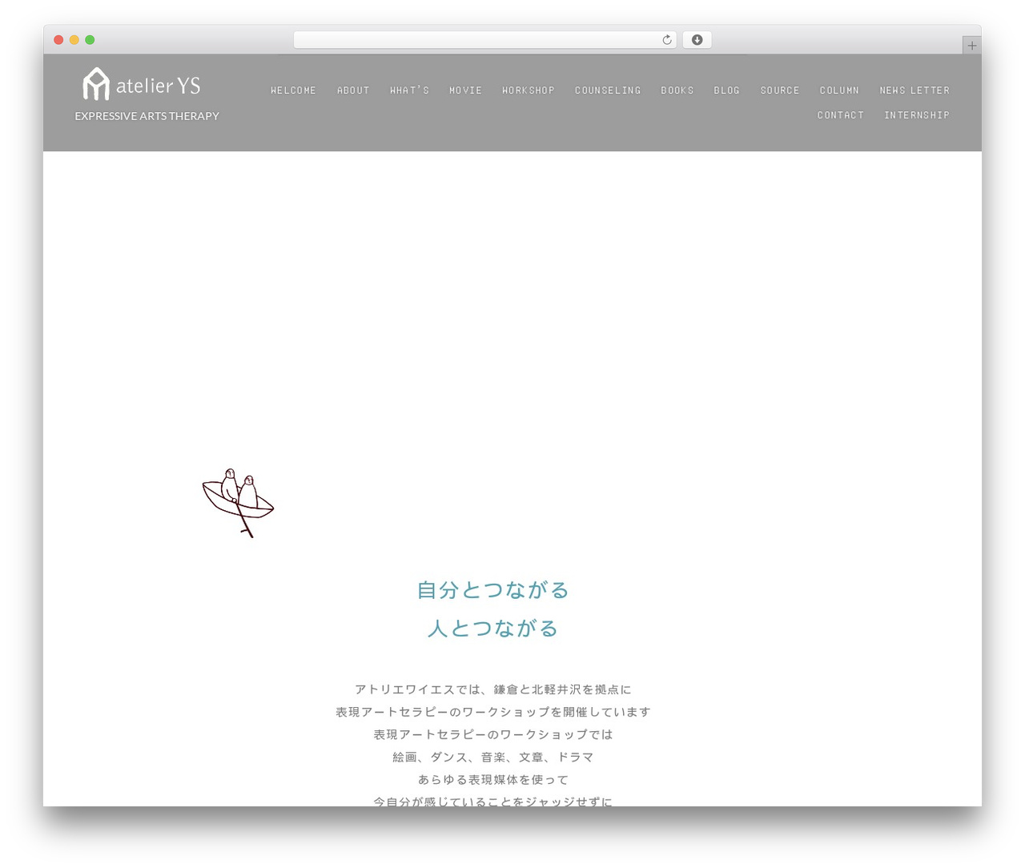Click the text 絵画、ダンス、音楽、文章、ドラマ
Viewport: 1025px width, 868px height.
click(x=492, y=757)
